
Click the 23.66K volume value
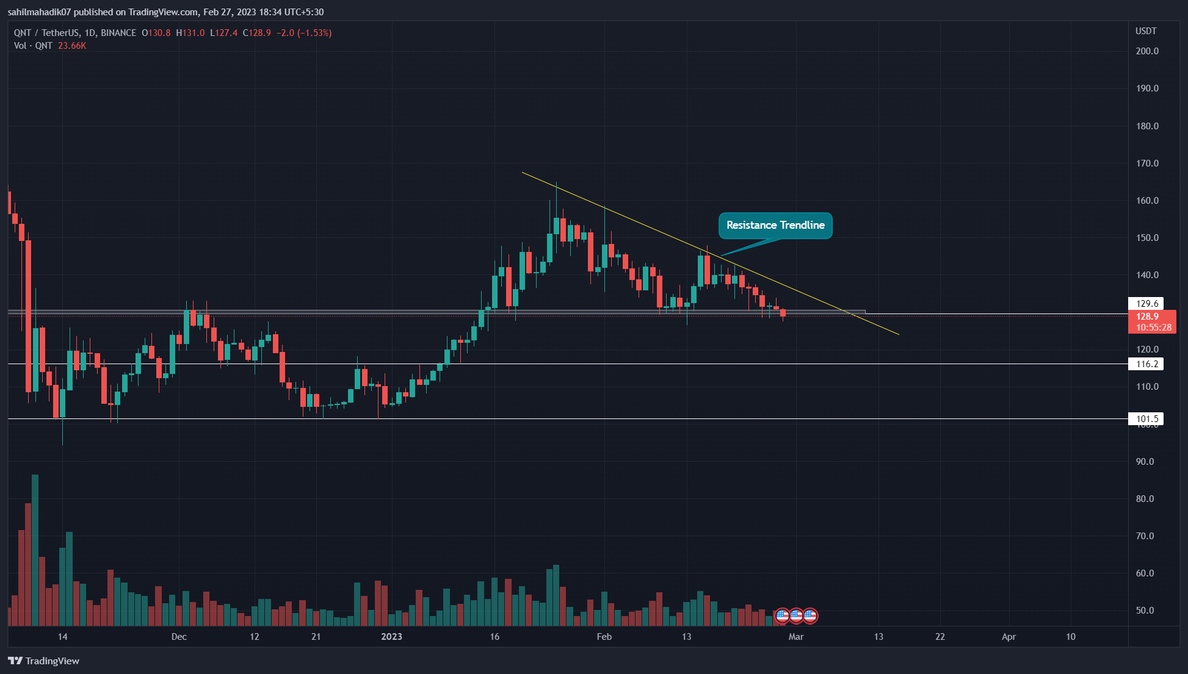tap(72, 46)
